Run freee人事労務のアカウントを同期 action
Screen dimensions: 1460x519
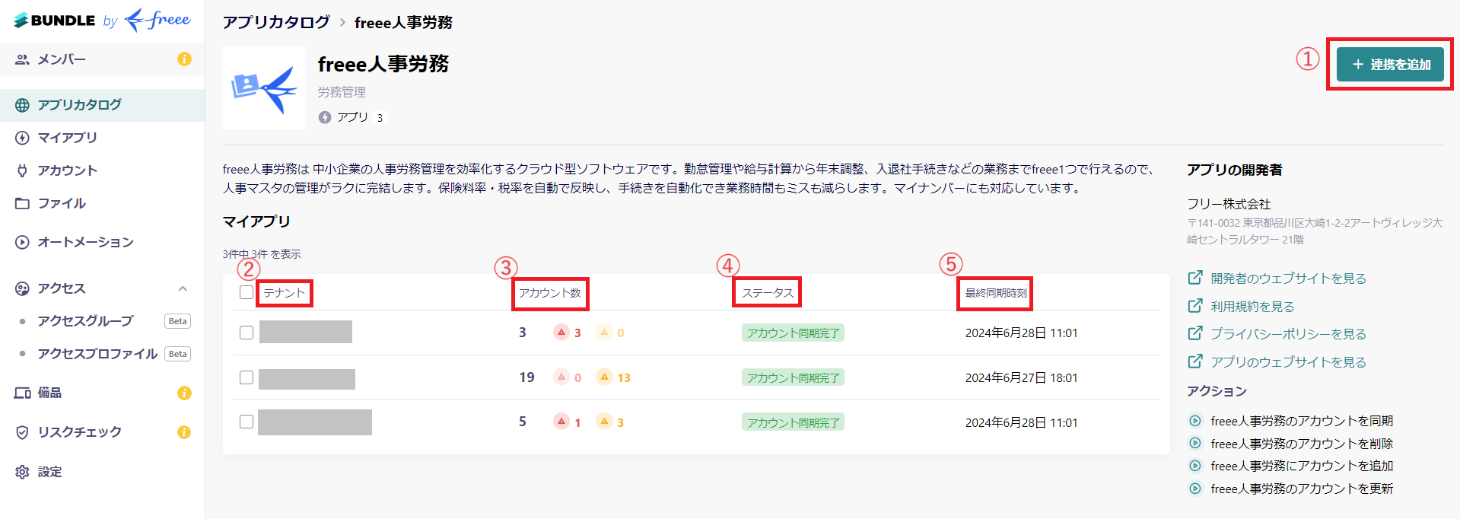click(x=1302, y=421)
